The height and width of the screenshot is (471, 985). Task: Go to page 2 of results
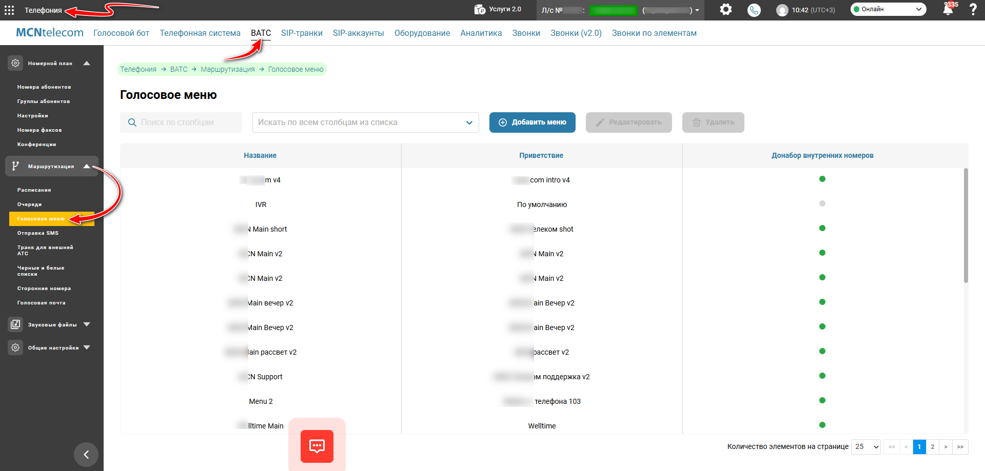point(933,447)
